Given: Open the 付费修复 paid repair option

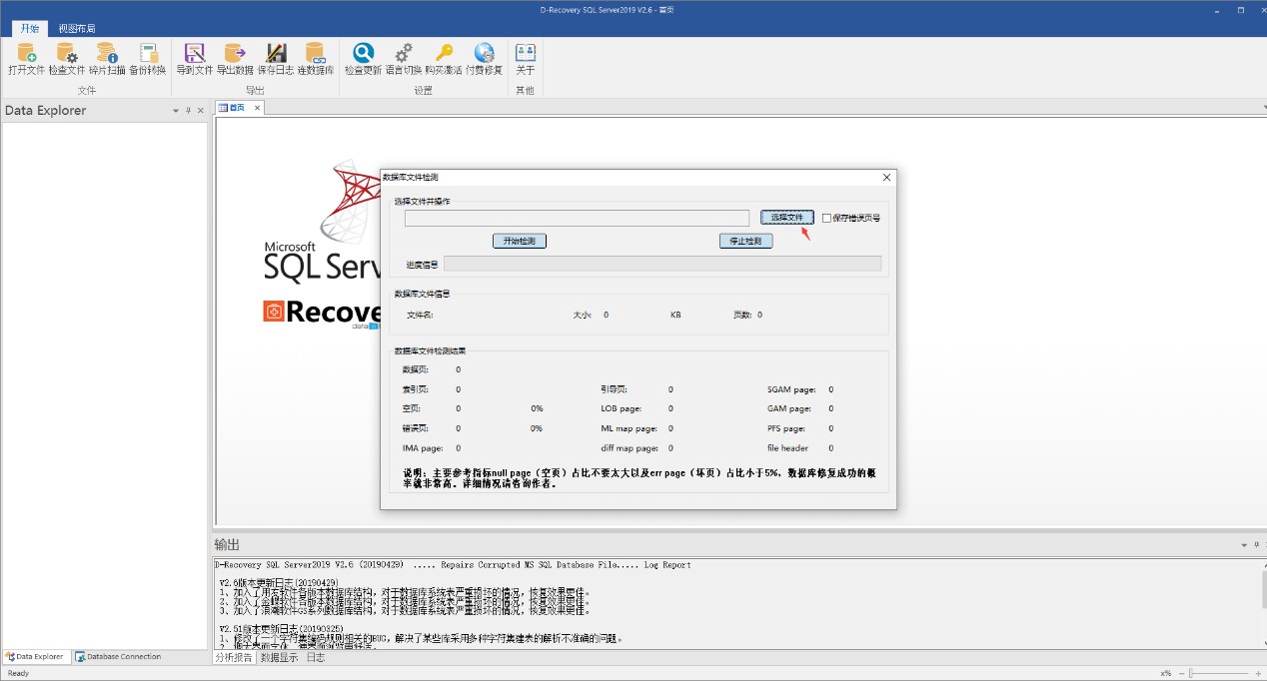Looking at the screenshot, I should [485, 59].
